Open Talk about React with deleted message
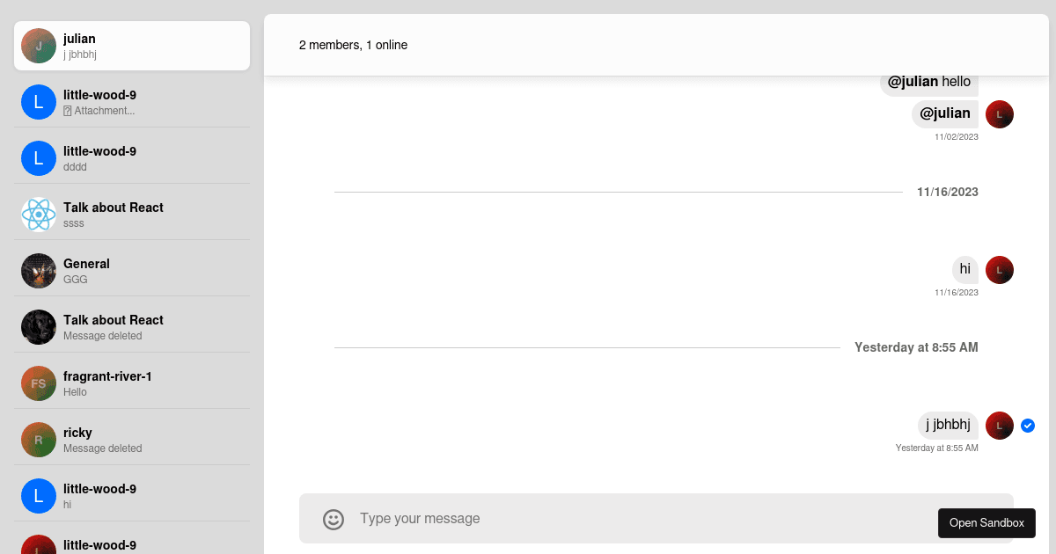The image size is (1056, 554). pyautogui.click(x=132, y=327)
